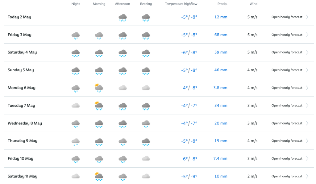This screenshot has width=316, height=184.
Task: Click 68 mm precipitation on Friday 3 May
Action: click(221, 35)
